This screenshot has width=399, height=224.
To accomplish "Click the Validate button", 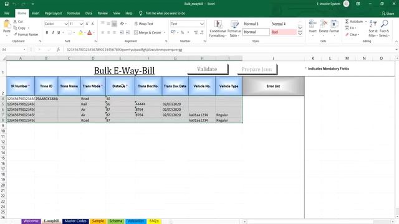I will point(208,69).
